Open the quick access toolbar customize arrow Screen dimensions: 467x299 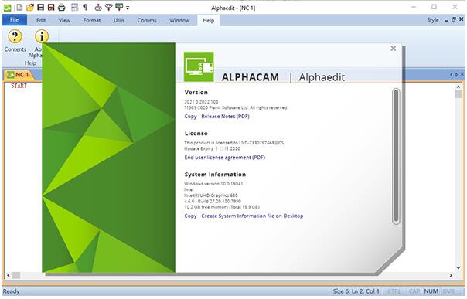pos(128,8)
